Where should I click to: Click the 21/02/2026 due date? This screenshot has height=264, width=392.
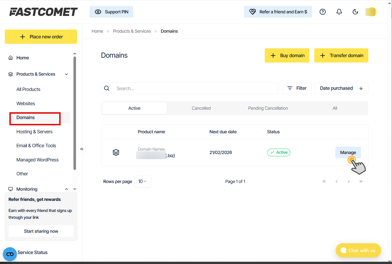point(221,152)
